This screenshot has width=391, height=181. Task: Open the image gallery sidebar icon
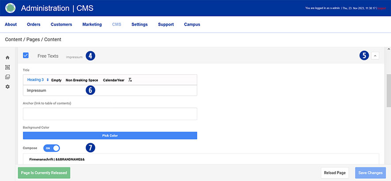coord(8,77)
